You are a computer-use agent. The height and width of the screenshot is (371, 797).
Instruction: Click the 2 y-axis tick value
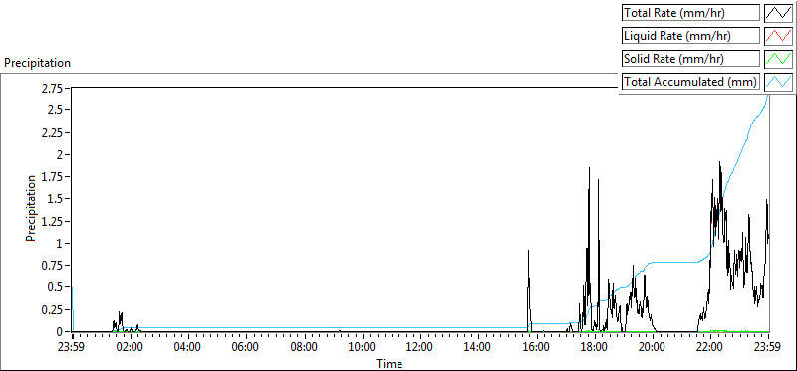pos(60,155)
